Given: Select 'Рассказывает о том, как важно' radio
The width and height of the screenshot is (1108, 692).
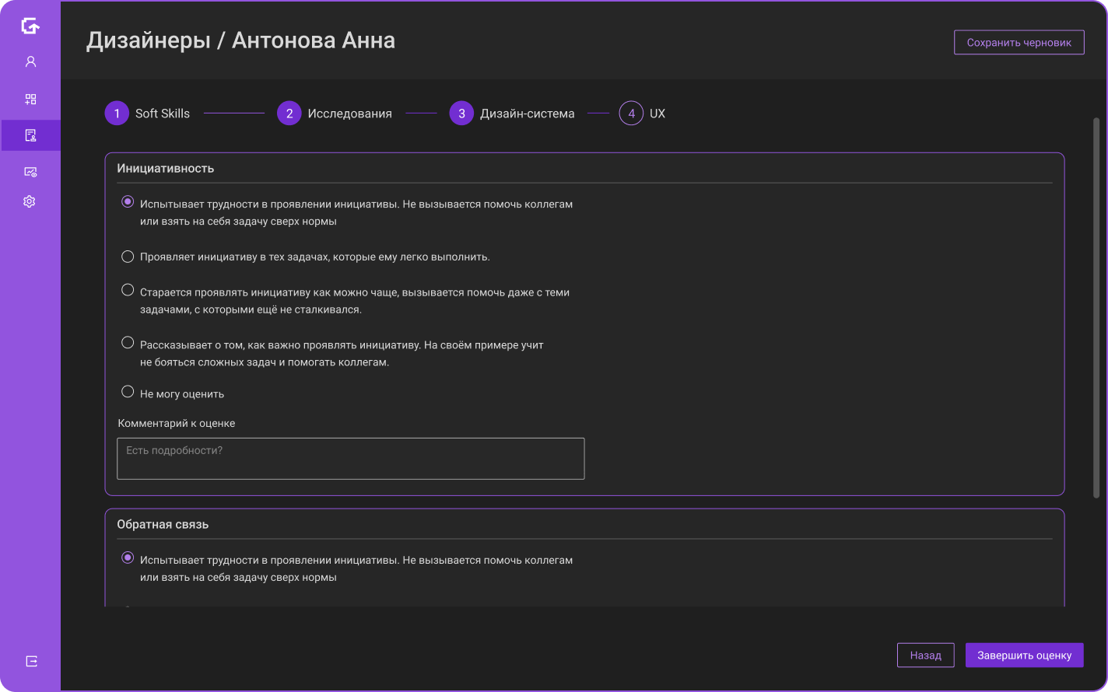Looking at the screenshot, I should (x=128, y=342).
